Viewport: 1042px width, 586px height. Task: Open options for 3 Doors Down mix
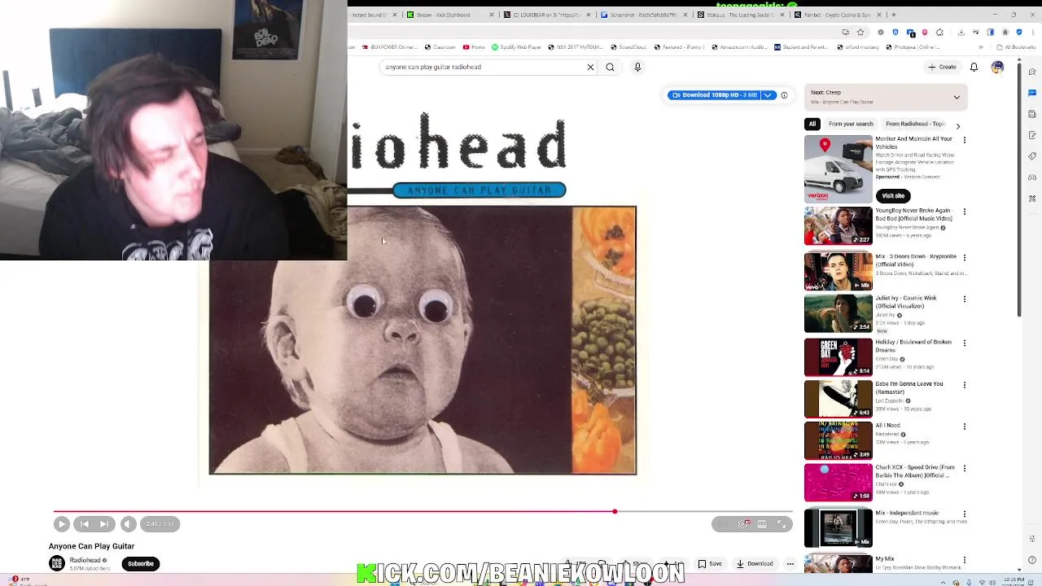pos(965,257)
